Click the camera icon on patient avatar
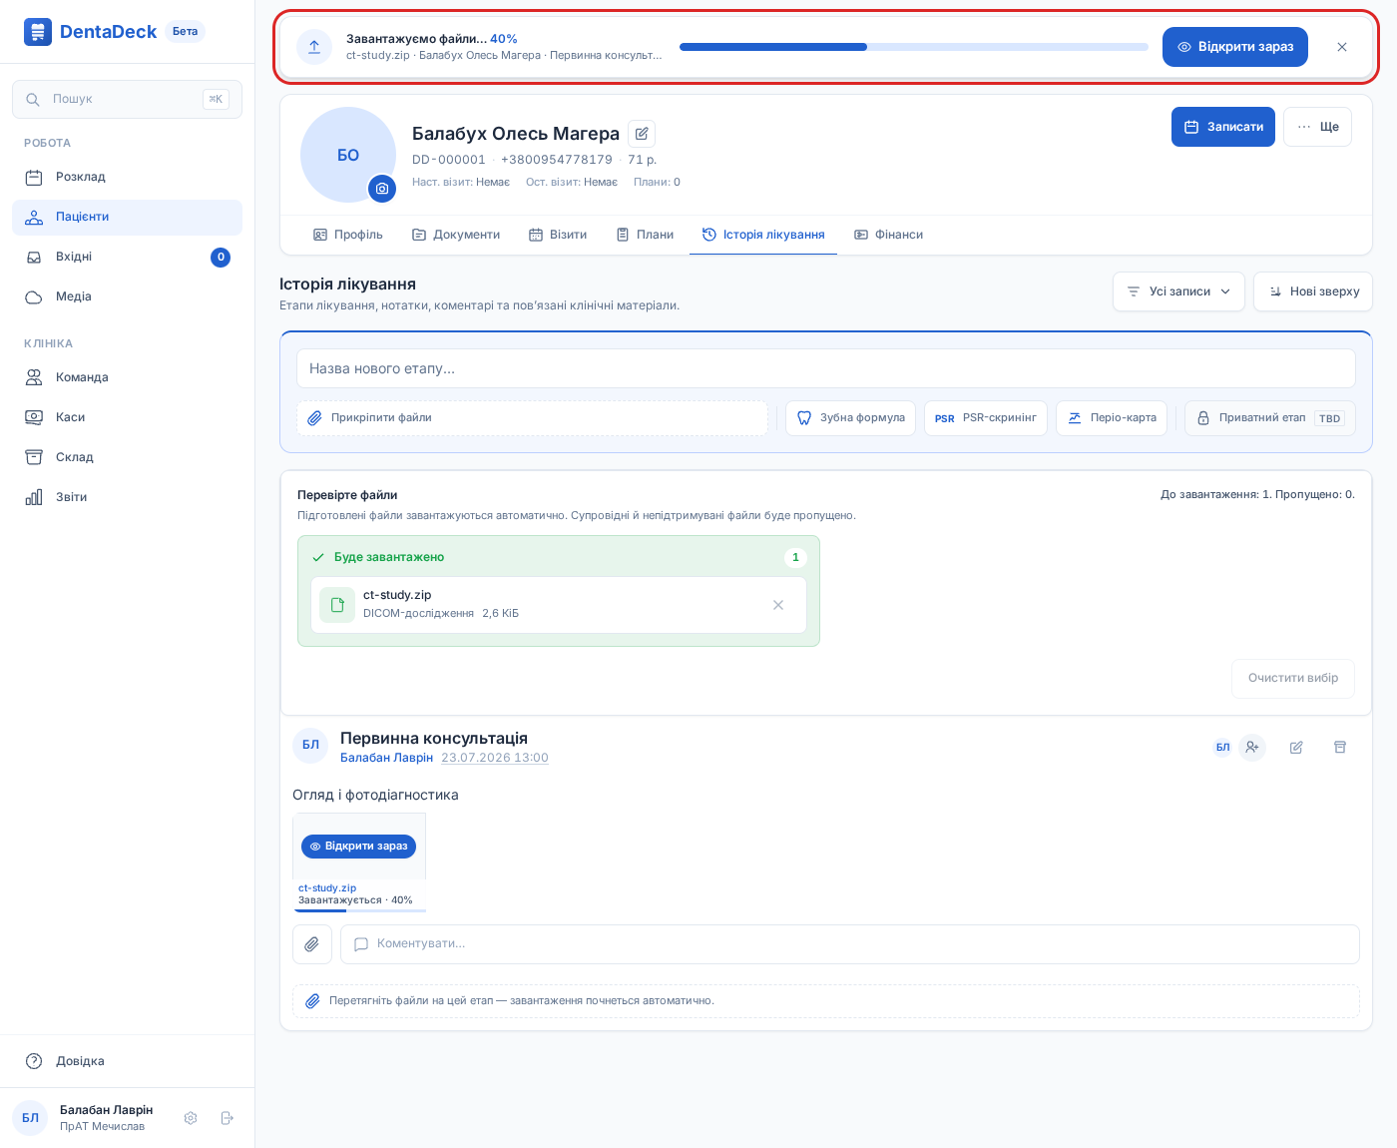The image size is (1397, 1148). pyautogui.click(x=382, y=189)
